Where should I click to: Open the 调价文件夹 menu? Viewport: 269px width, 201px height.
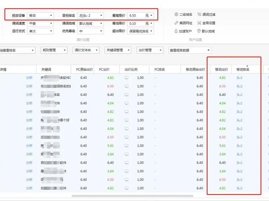[86, 50]
